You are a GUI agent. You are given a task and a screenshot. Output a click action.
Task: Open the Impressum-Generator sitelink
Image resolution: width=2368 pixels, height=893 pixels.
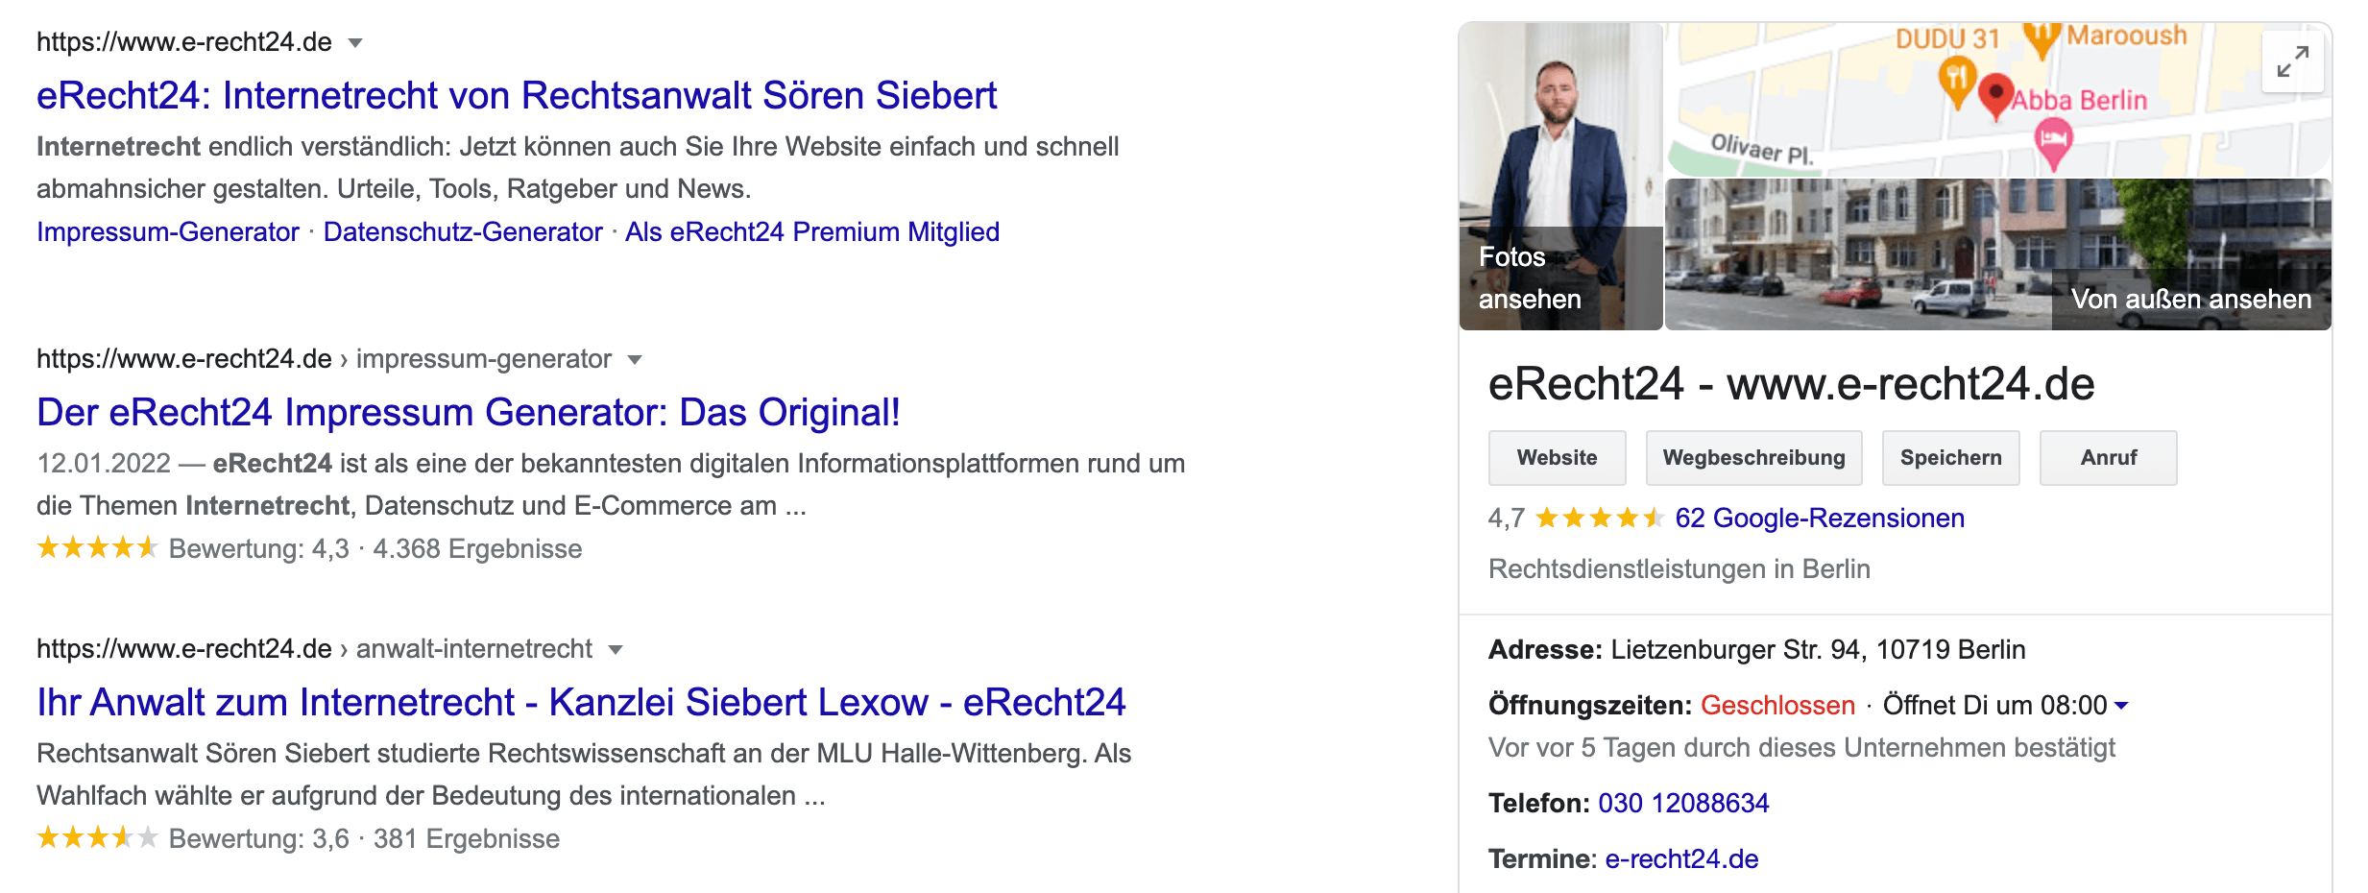168,232
